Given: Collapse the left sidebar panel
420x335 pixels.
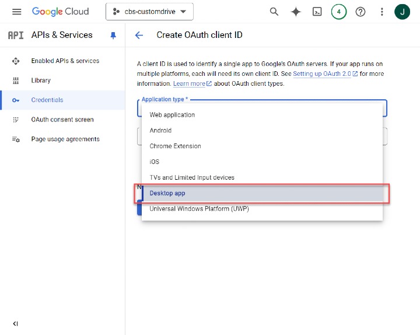Looking at the screenshot, I should click(x=15, y=323).
